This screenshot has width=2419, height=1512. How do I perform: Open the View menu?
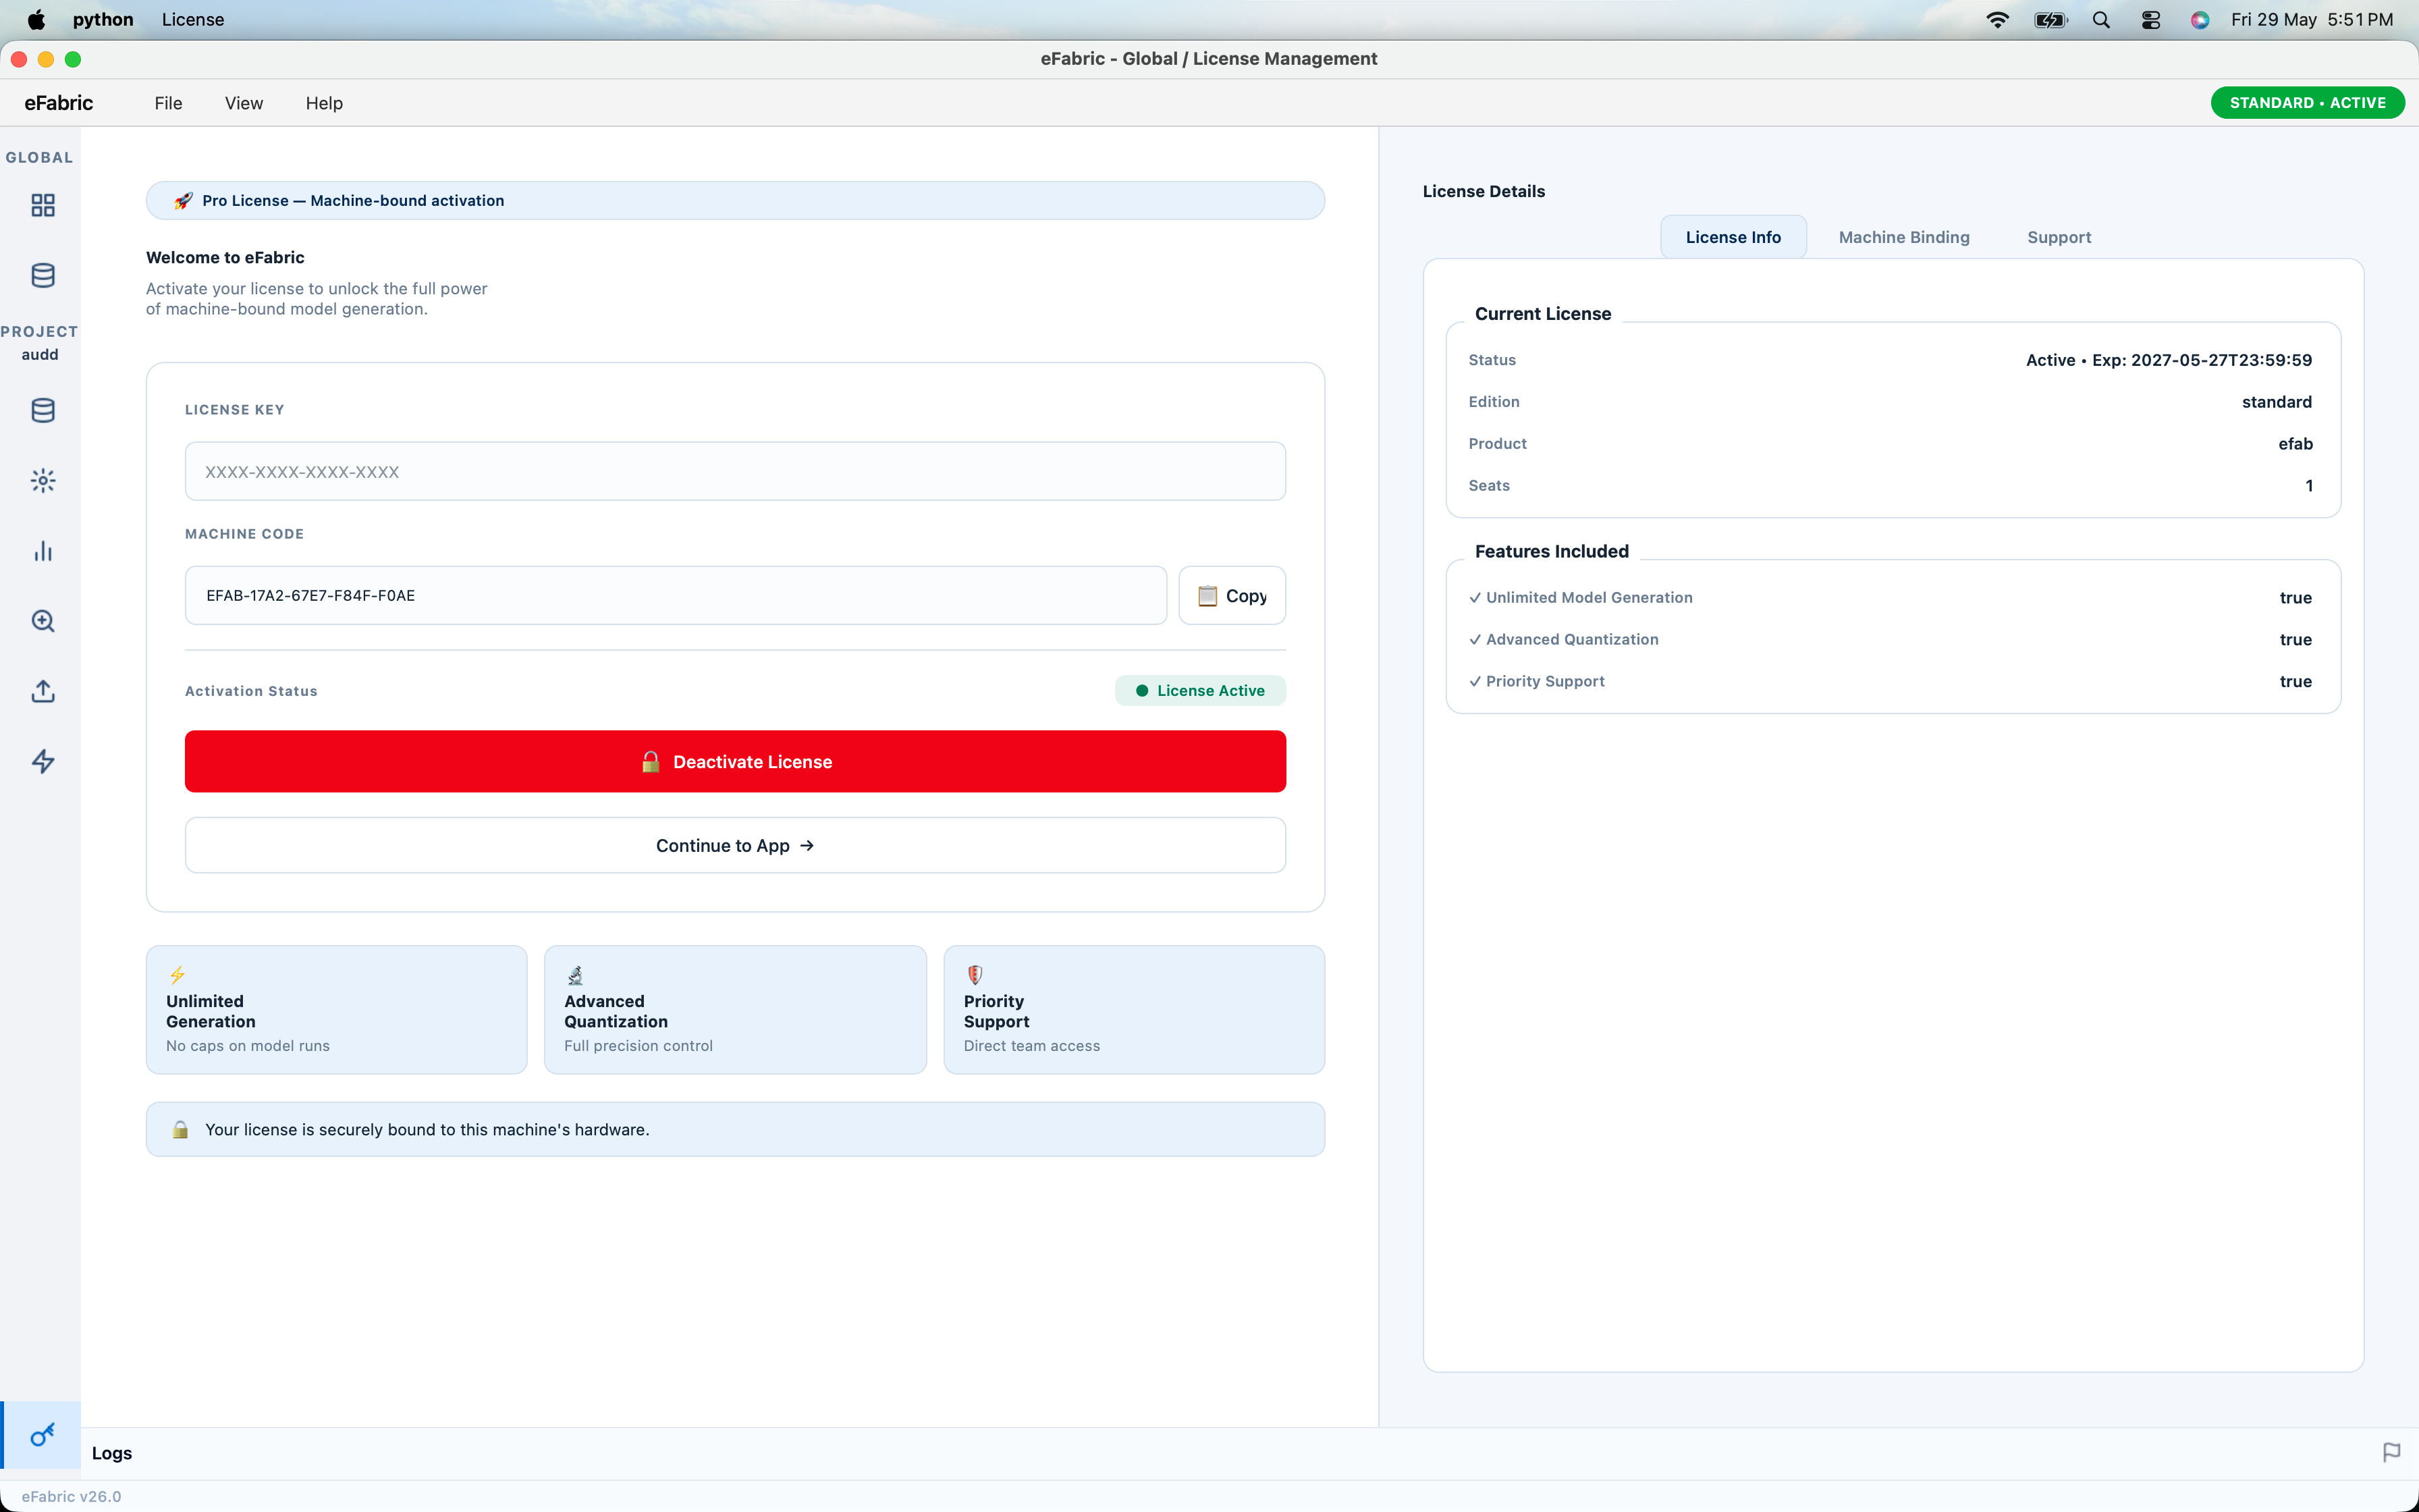(244, 103)
